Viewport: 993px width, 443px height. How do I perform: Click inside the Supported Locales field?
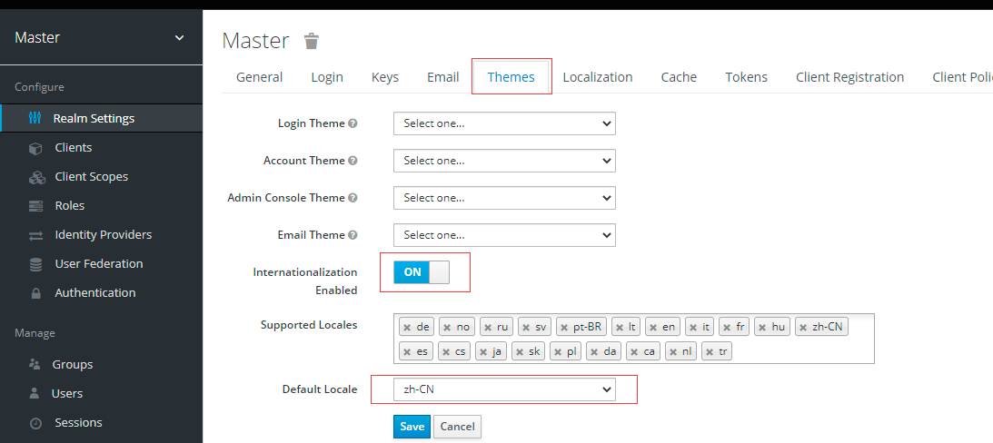[x=799, y=351]
